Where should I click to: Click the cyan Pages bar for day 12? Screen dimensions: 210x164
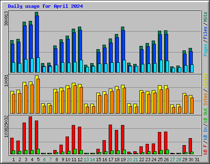tap(81, 66)
